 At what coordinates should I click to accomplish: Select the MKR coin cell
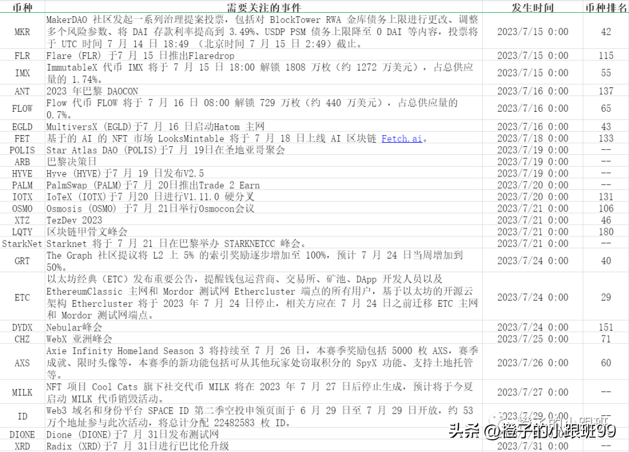(x=23, y=31)
